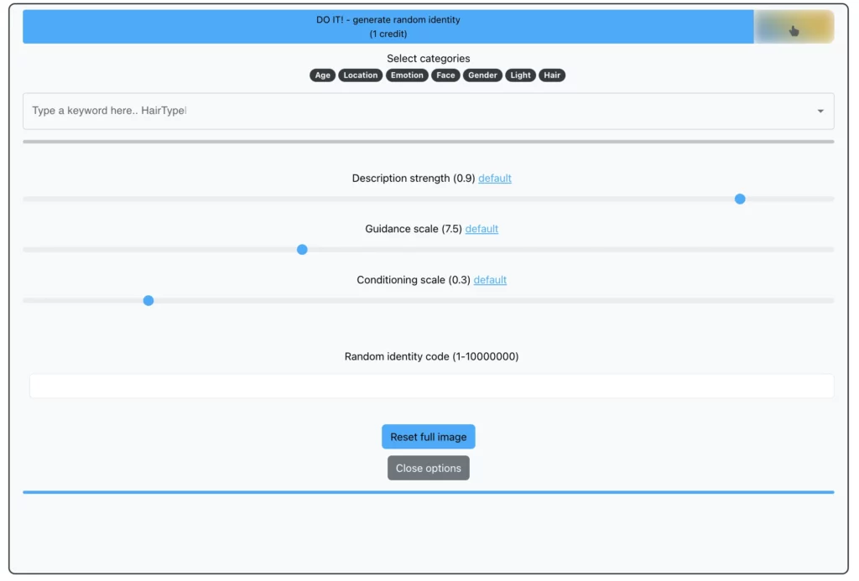Viewport: 859px width, 581px height.
Task: Generate a random identity with DO IT button
Action: coord(388,26)
